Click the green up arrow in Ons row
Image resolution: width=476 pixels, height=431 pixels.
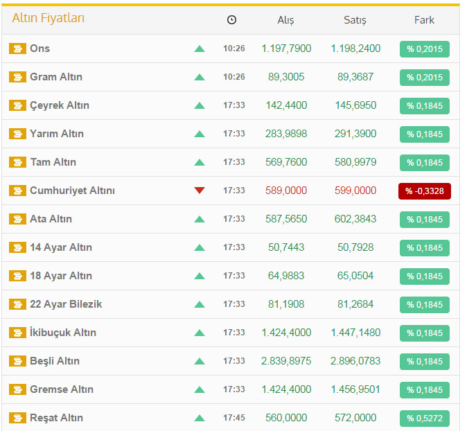coord(200,49)
